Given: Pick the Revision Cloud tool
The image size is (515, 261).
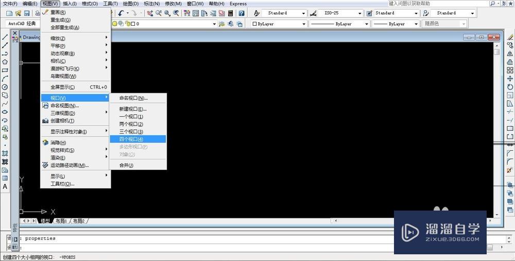Looking at the screenshot, I should click(x=5, y=95).
